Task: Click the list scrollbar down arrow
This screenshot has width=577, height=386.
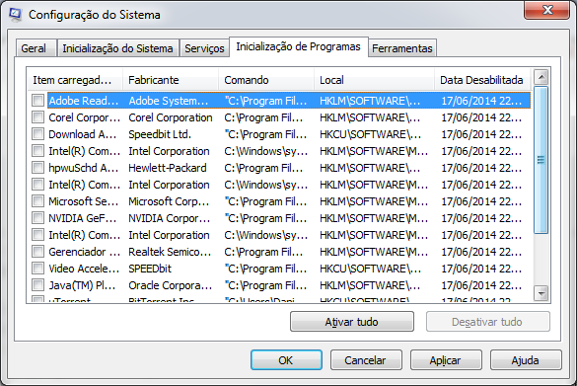Action: (541, 293)
